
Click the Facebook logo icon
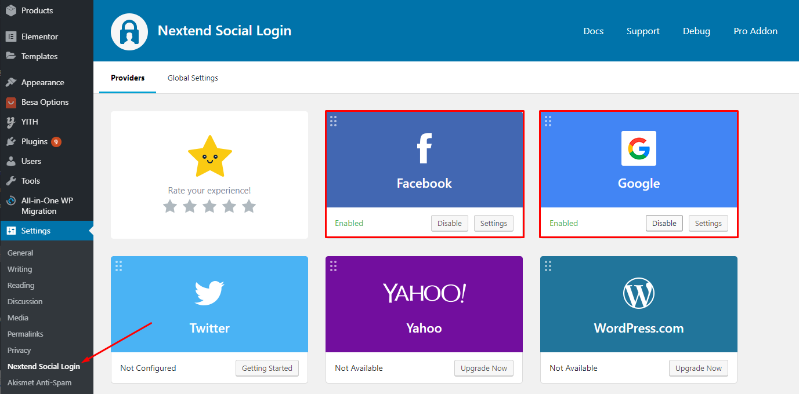point(425,149)
